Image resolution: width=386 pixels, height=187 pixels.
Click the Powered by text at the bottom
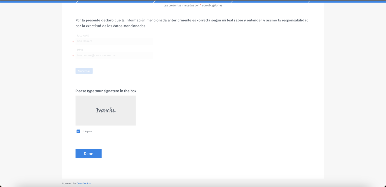tap(68, 183)
